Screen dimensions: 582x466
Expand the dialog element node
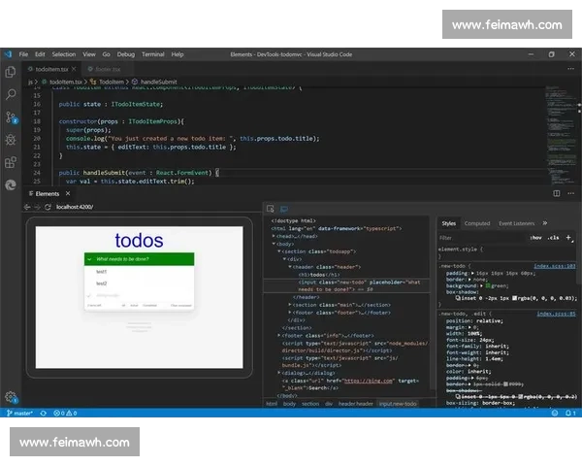279,373
